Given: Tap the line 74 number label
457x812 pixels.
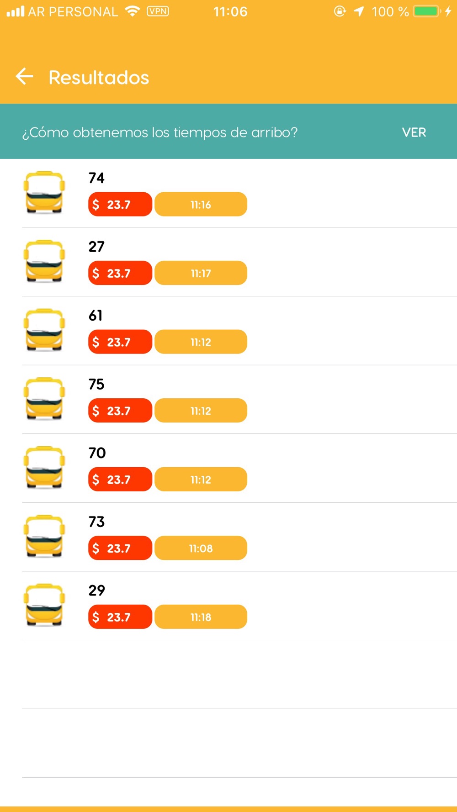Looking at the screenshot, I should (x=96, y=178).
